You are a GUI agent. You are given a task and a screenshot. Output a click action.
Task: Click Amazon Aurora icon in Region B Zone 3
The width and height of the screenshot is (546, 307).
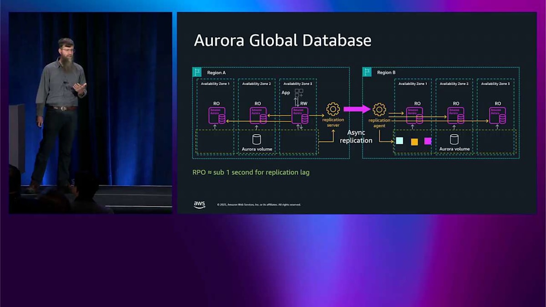point(498,116)
